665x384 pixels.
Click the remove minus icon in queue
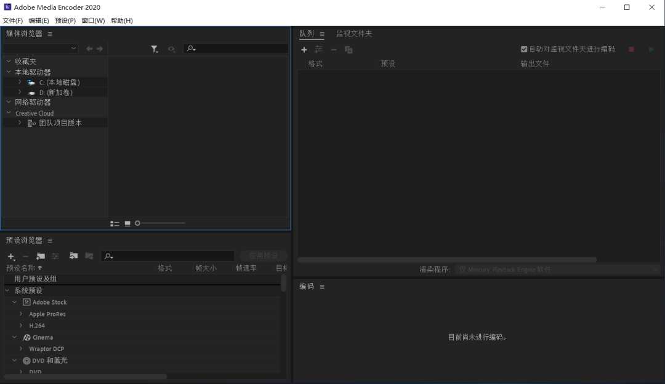(x=334, y=50)
